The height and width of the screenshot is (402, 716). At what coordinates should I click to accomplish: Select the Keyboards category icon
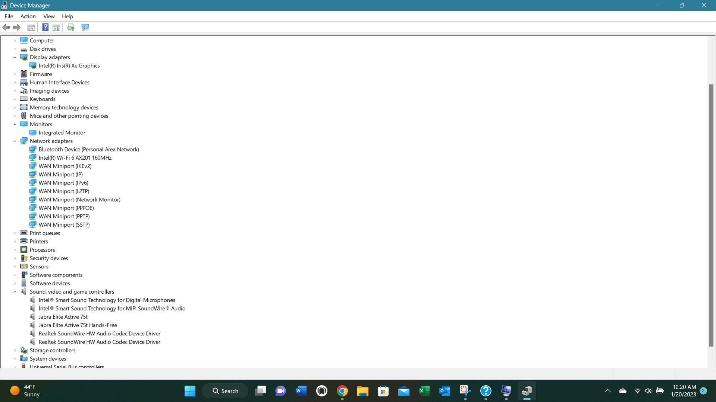click(24, 99)
